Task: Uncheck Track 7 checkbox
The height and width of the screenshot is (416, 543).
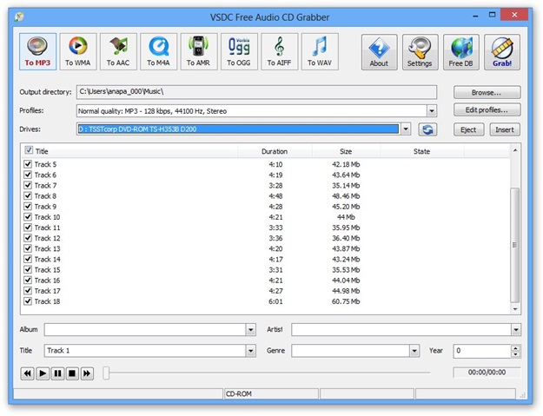Action: point(28,185)
